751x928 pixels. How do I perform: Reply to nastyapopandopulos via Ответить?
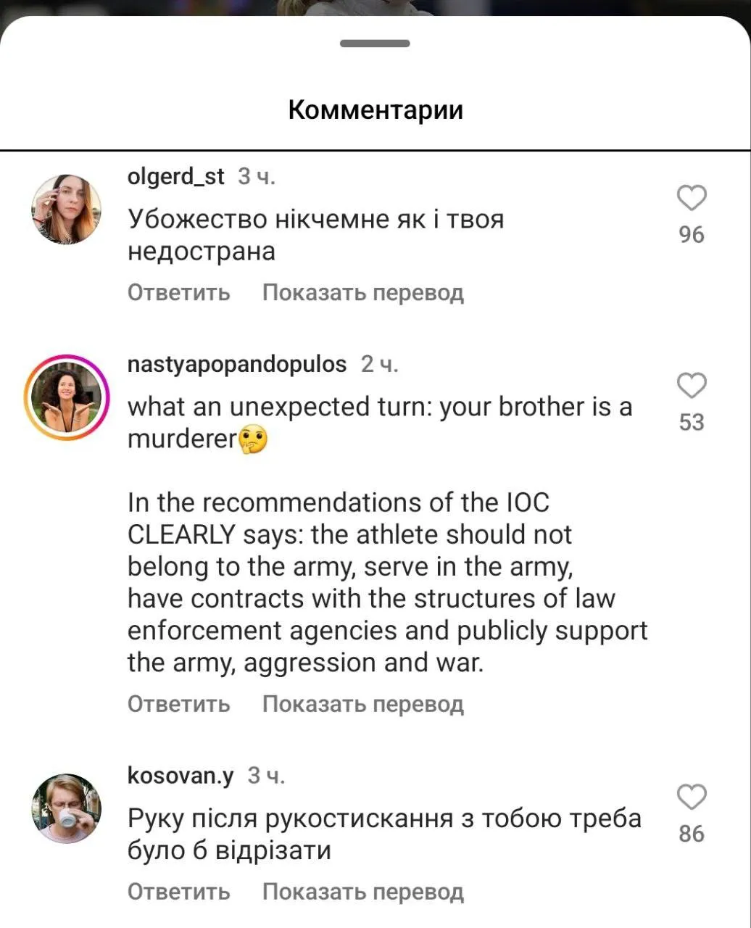pos(179,704)
